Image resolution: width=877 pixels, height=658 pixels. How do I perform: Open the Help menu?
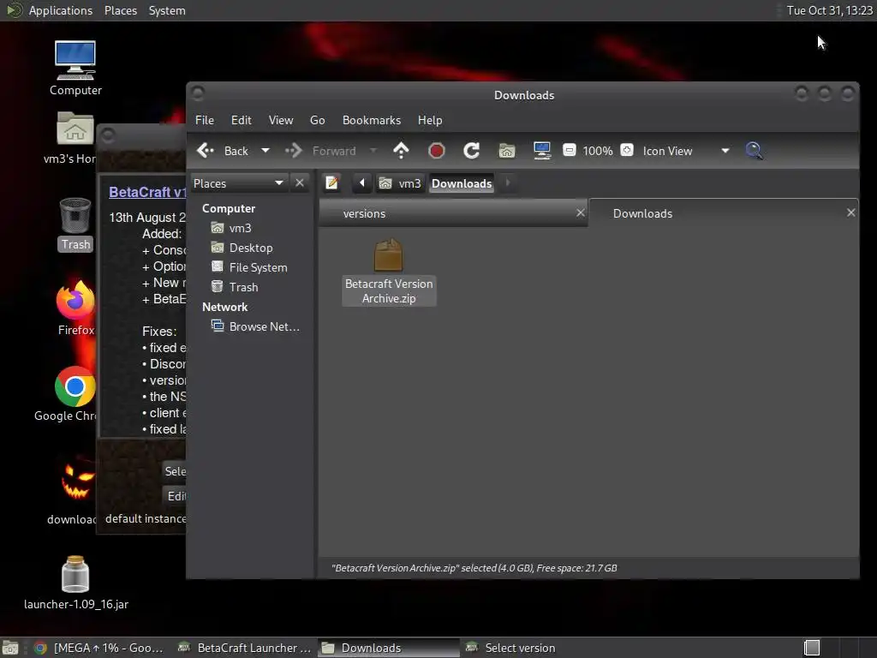click(430, 120)
